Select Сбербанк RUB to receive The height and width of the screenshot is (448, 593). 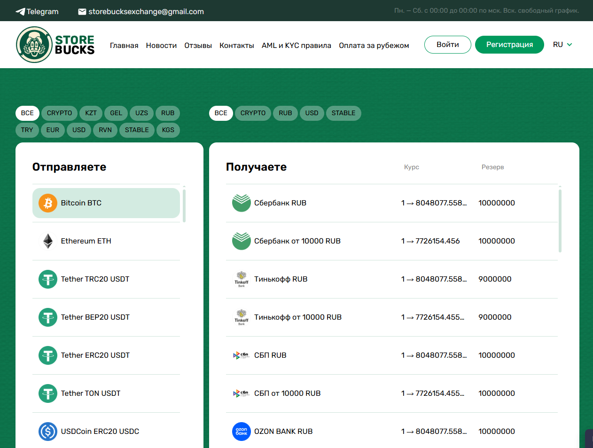point(391,203)
